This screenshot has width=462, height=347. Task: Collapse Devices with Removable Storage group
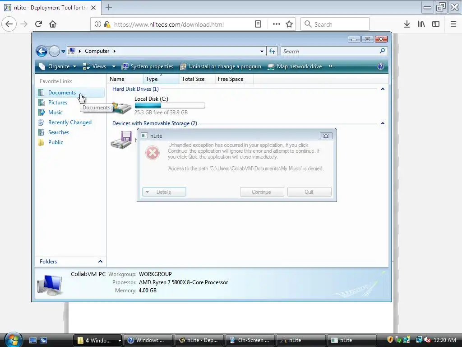pos(383,123)
